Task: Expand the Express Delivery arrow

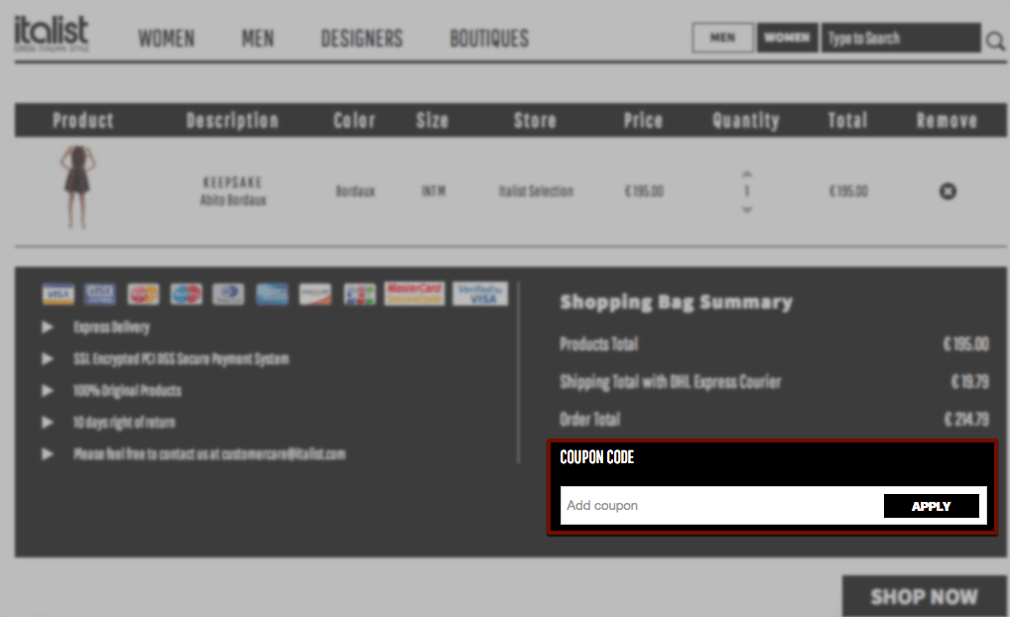Action: point(47,327)
